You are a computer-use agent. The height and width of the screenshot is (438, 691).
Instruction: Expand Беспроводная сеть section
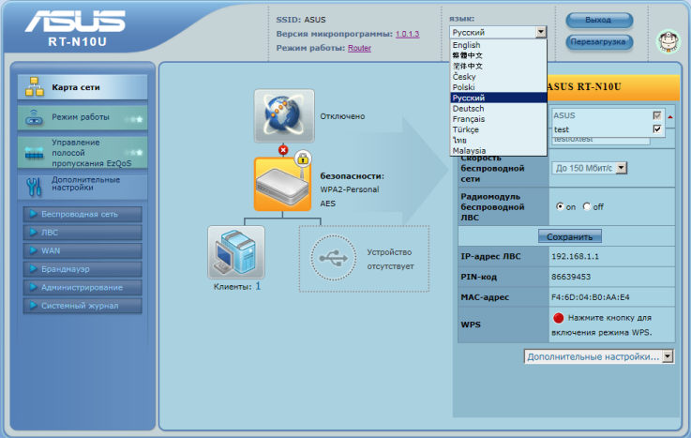(x=83, y=214)
